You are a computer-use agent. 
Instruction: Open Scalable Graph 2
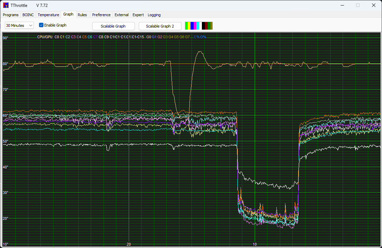pyautogui.click(x=160, y=26)
